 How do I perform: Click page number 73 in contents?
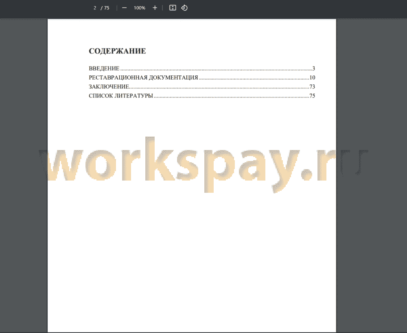pyautogui.click(x=312, y=86)
